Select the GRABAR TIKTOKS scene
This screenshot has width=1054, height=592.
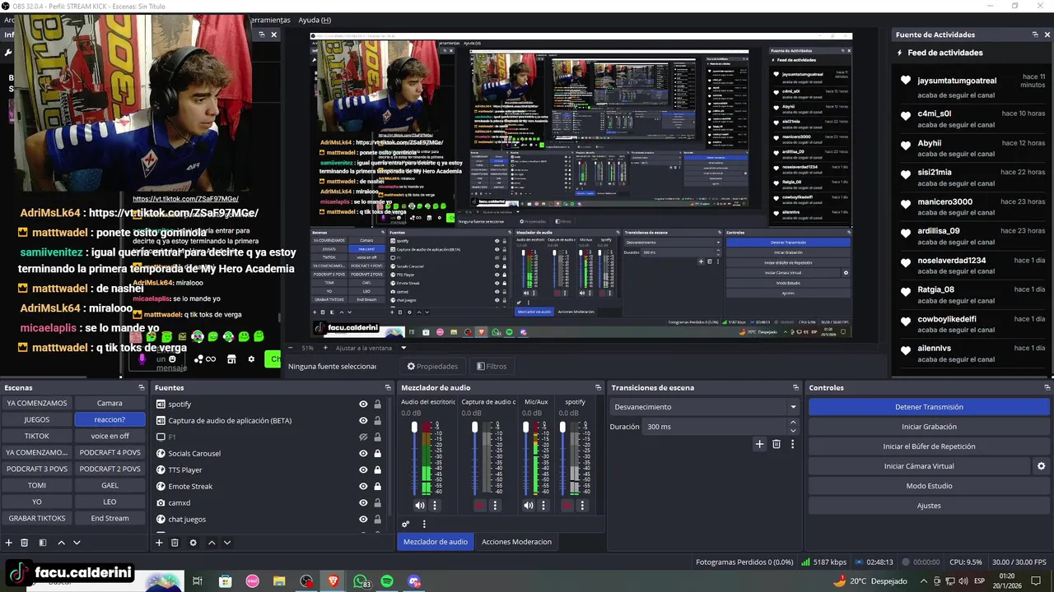pos(37,518)
